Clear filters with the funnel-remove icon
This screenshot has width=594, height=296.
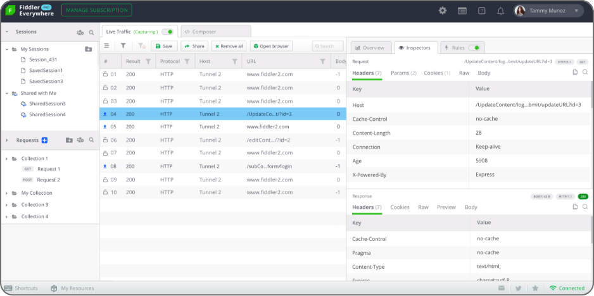[142, 46]
